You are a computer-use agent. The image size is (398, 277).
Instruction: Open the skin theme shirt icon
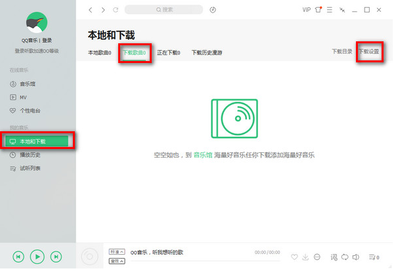(x=319, y=10)
